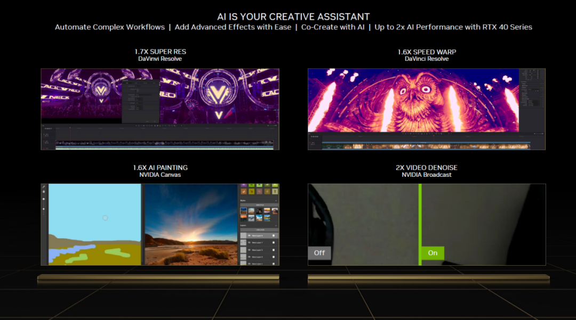This screenshot has width=576, height=320.
Task: Click the green split divider in Video Denoise
Action: point(420,224)
